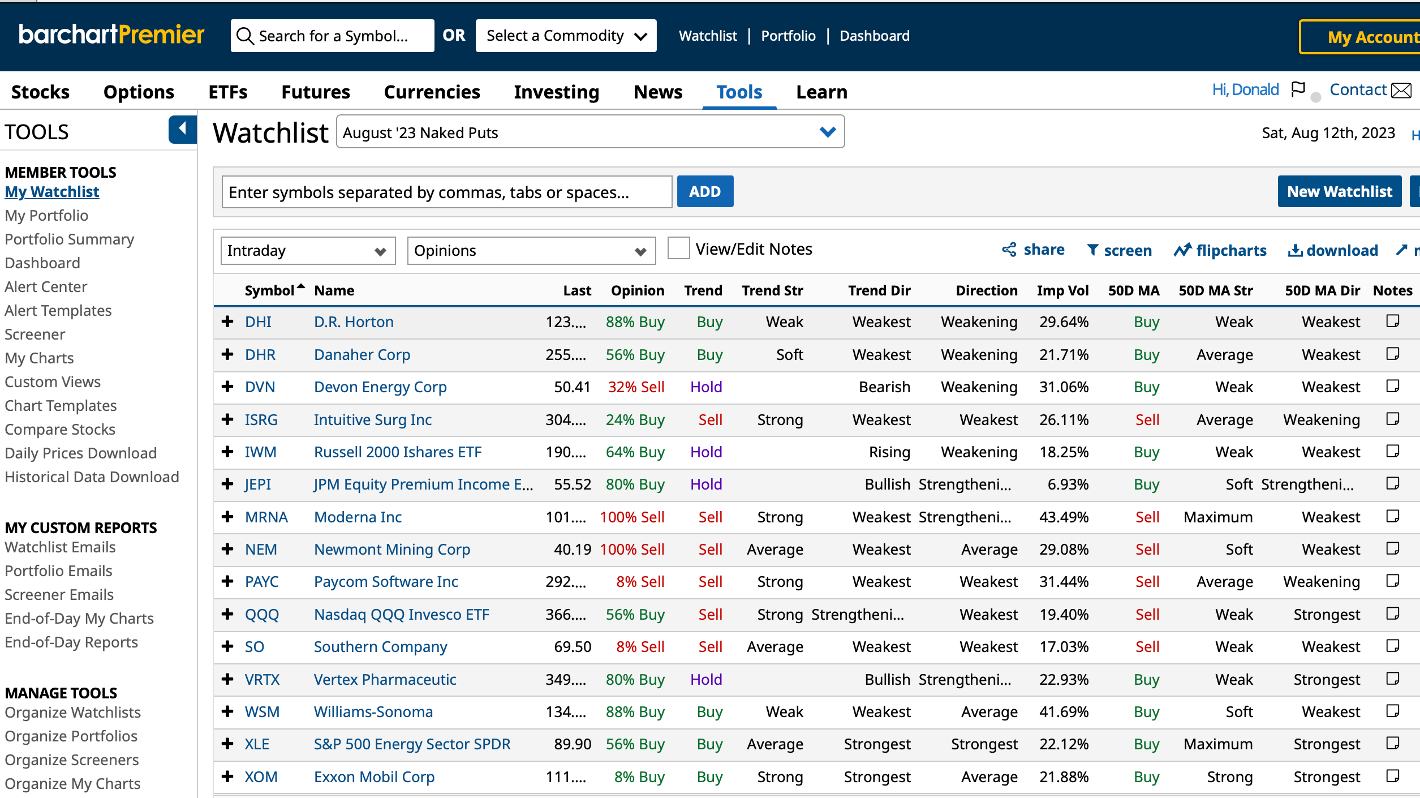
Task: Click the share icon link
Action: 1033,250
